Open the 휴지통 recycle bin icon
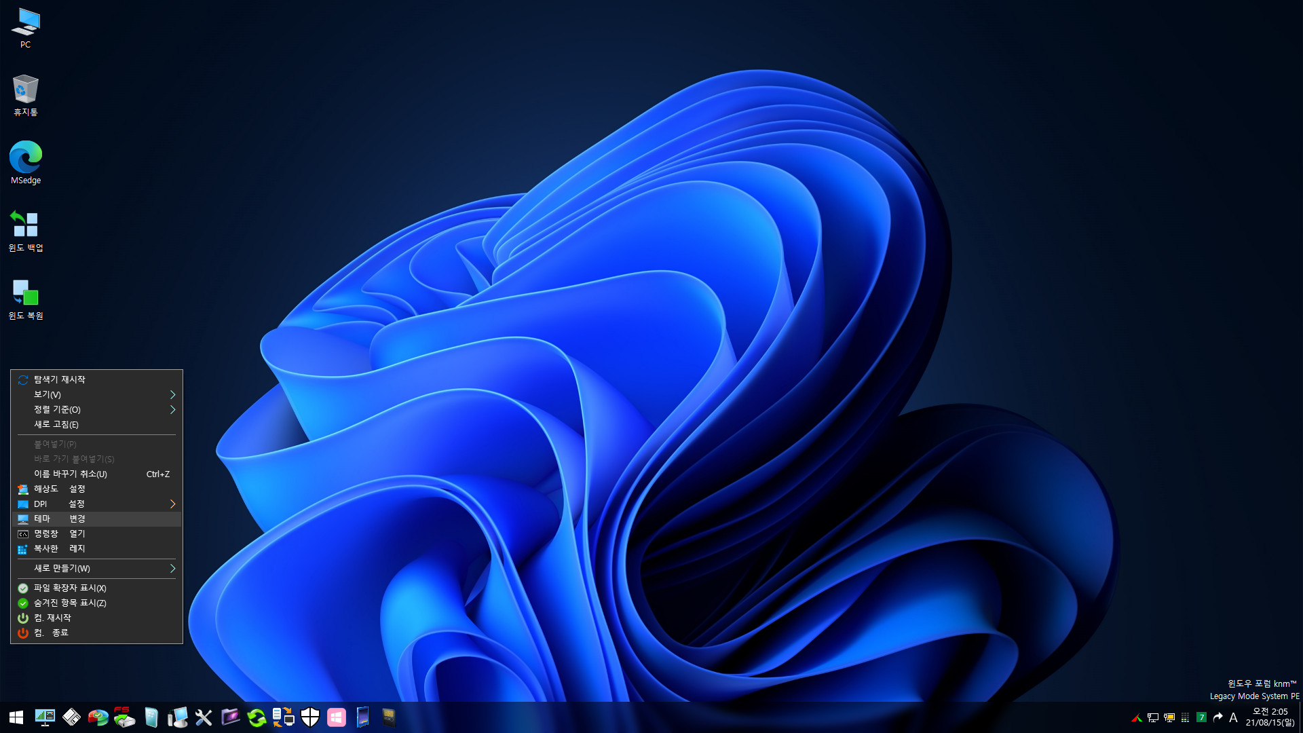Viewport: 1303px width, 733px height. point(26,96)
